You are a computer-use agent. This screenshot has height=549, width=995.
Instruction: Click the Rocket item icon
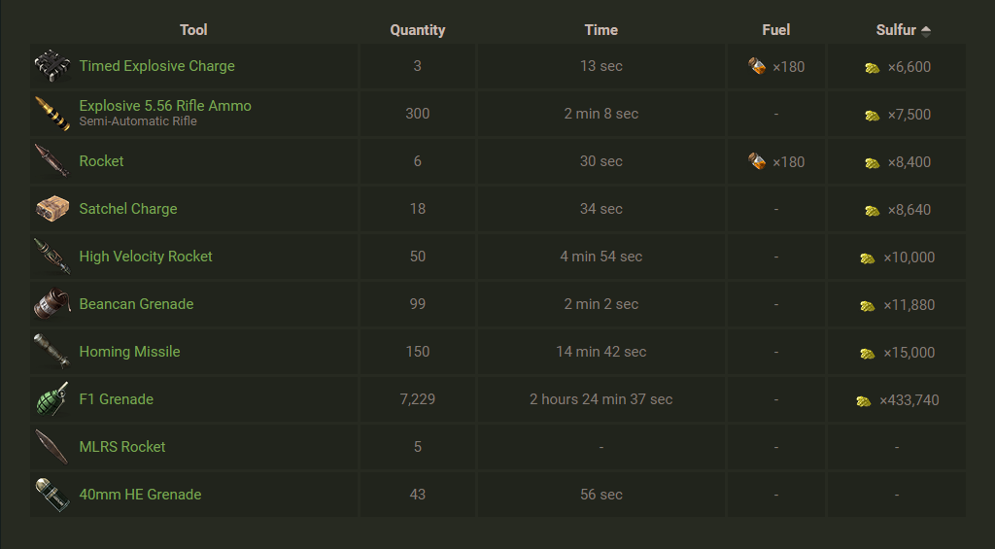(x=51, y=161)
